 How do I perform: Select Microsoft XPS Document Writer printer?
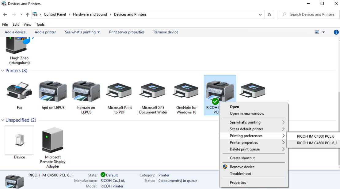click(153, 91)
